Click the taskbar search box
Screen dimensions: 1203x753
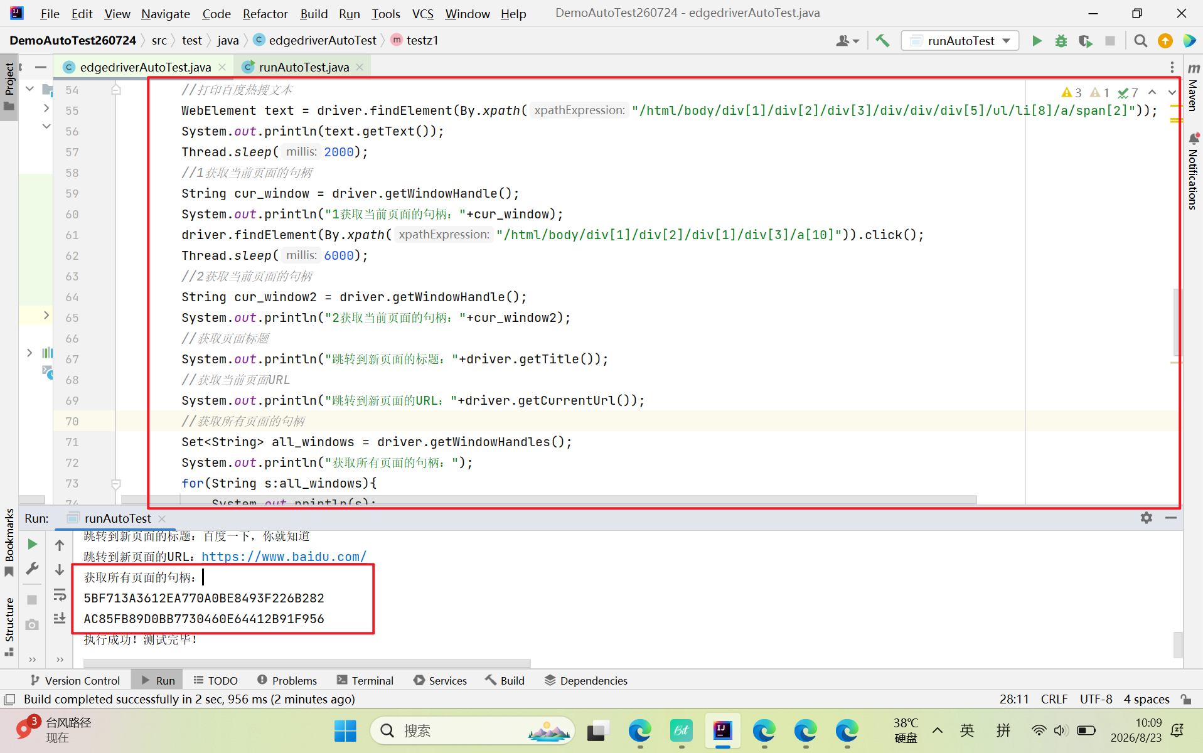point(472,730)
